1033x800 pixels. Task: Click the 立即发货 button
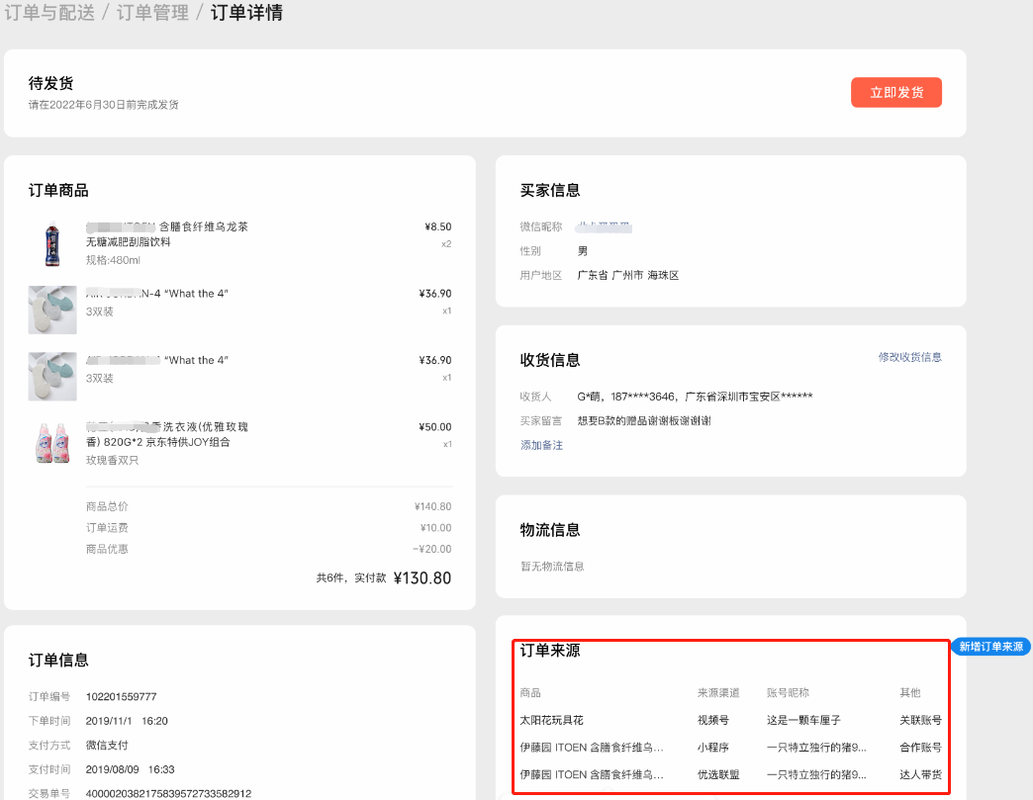tap(895, 92)
